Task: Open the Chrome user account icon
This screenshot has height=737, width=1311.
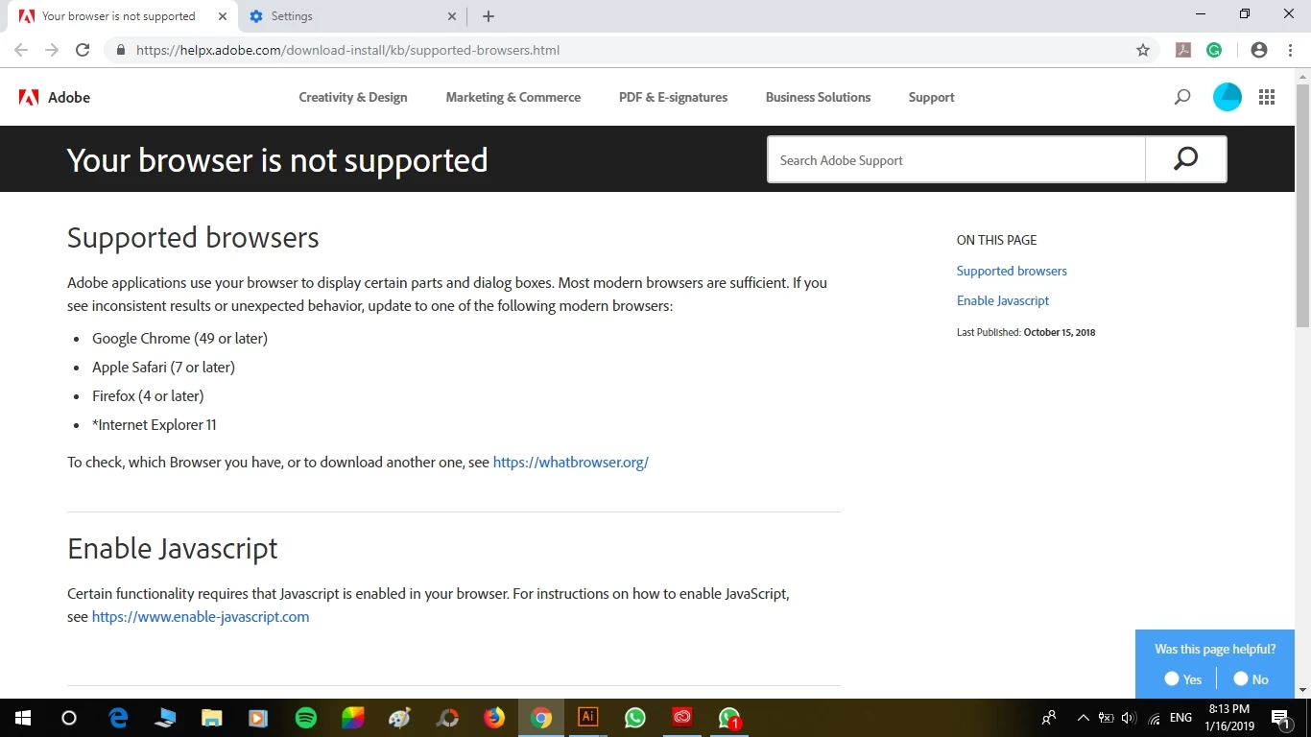Action: (1259, 50)
